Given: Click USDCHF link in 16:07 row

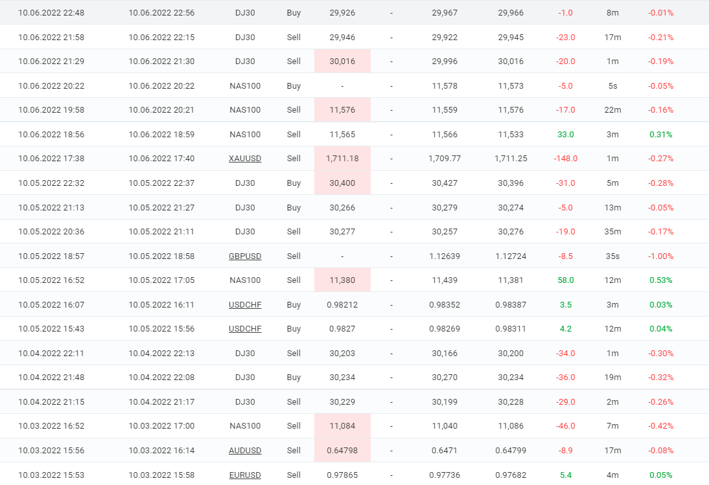Looking at the screenshot, I should pyautogui.click(x=245, y=305).
